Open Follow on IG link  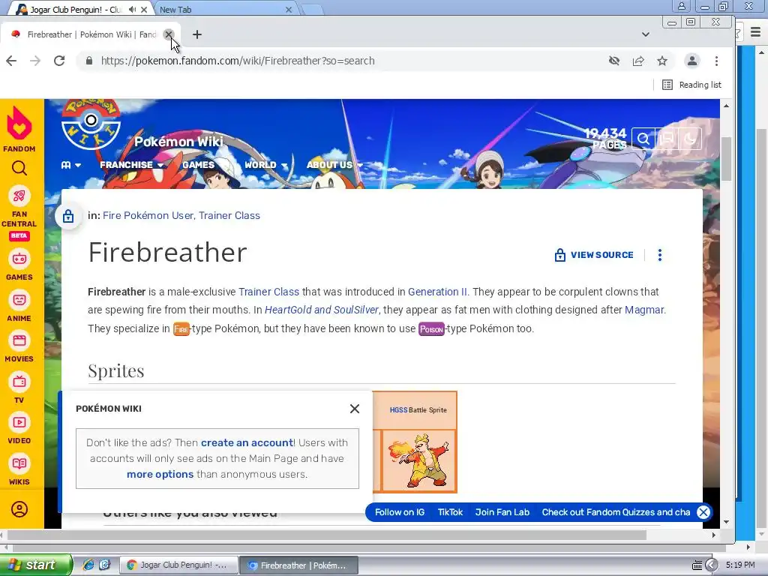(x=400, y=512)
